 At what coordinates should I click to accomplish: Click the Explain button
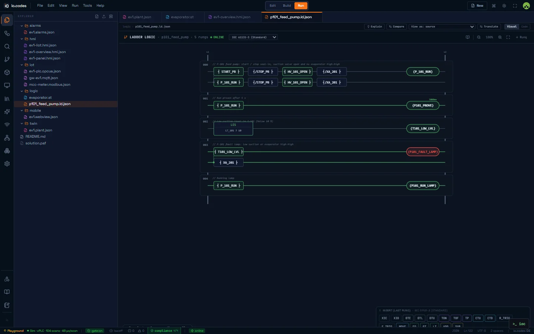tap(375, 27)
